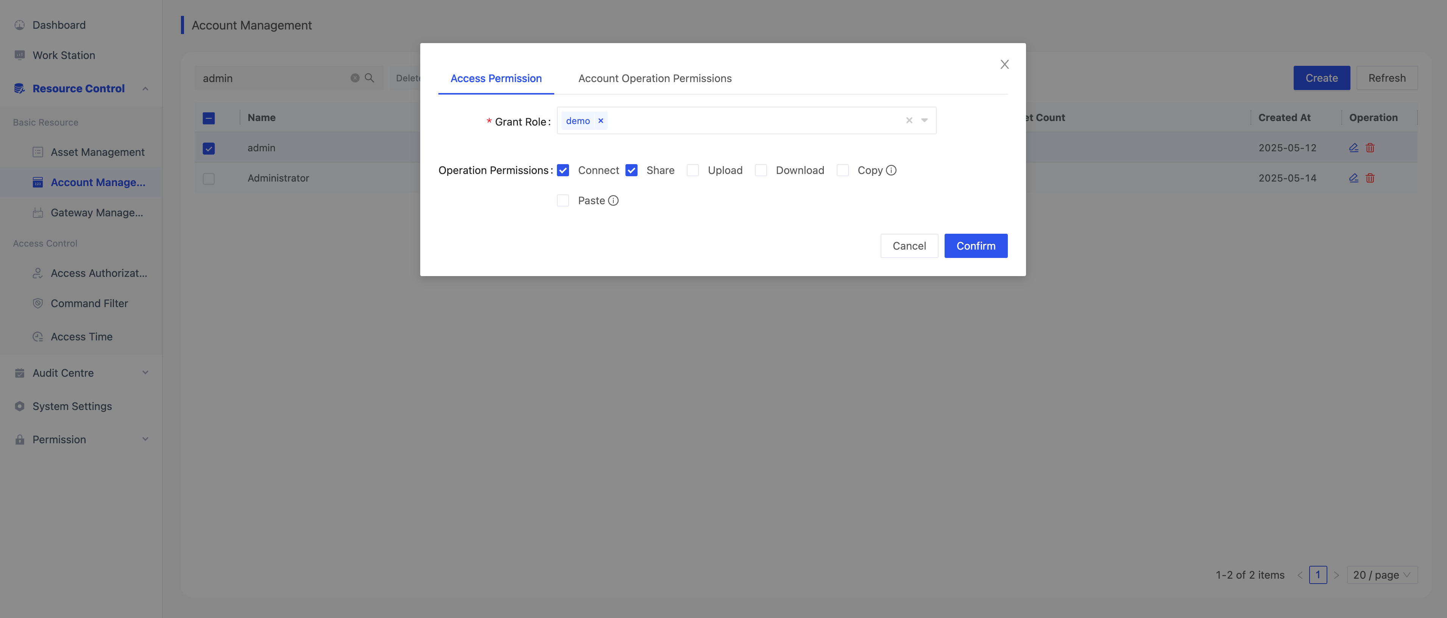Open the Grant Role dropdown arrow

(924, 120)
